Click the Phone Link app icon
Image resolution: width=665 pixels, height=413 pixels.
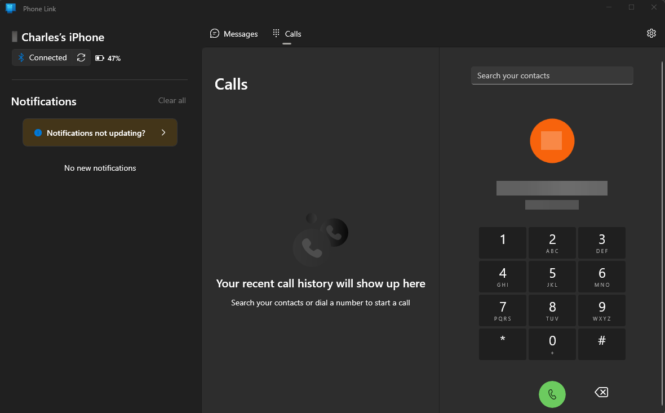coord(10,8)
